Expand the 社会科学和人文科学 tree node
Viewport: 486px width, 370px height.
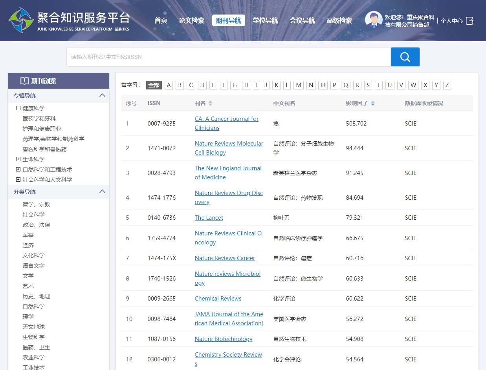(18, 180)
